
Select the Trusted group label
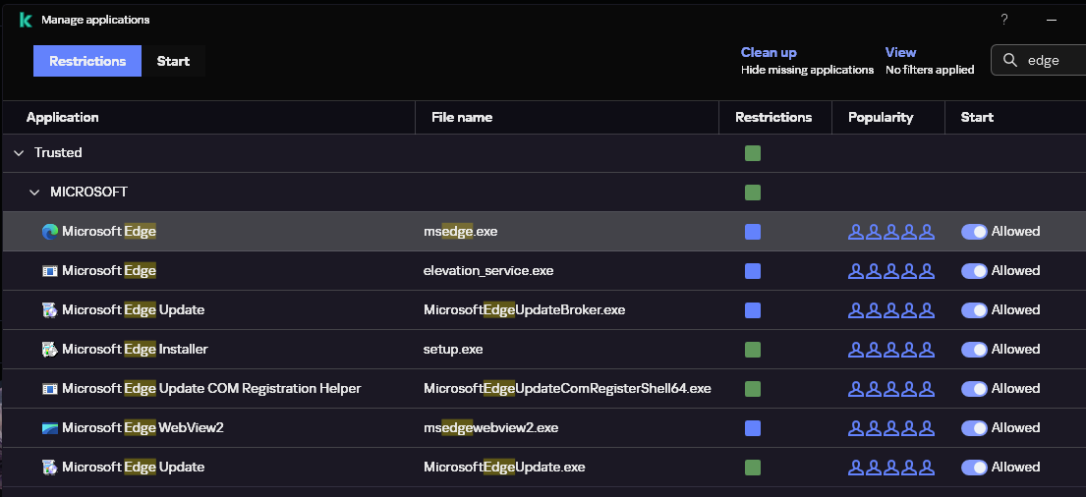pos(58,153)
